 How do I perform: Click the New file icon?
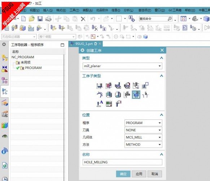(x=23, y=19)
